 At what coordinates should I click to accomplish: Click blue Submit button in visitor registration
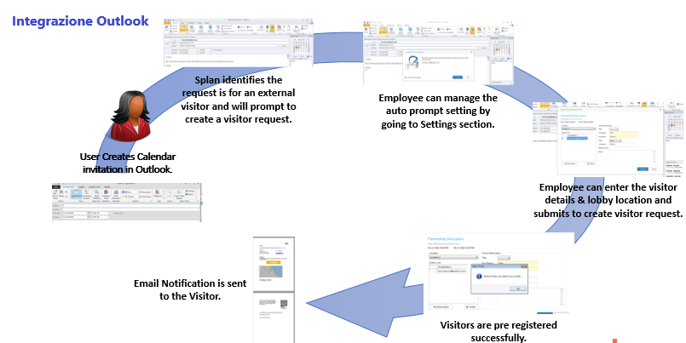[643, 169]
